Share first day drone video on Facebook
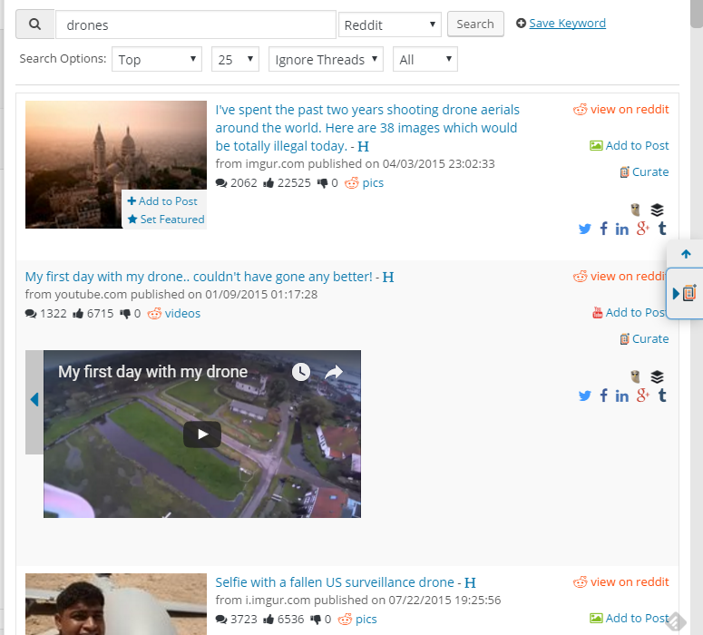Screen dimensions: 703x635 click(604, 396)
